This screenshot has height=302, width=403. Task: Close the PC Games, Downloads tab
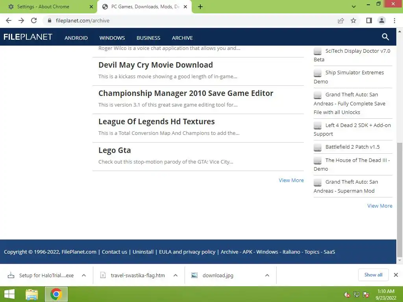pyautogui.click(x=185, y=7)
